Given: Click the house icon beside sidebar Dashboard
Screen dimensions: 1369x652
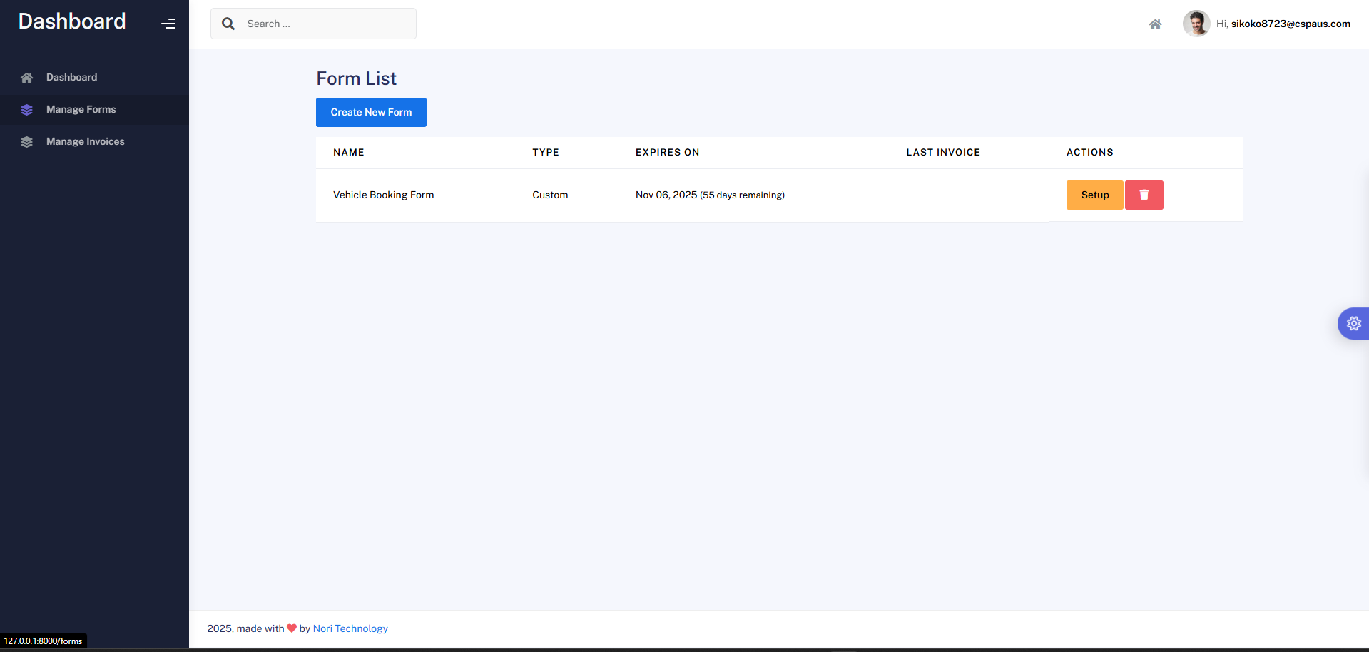Looking at the screenshot, I should (27, 78).
